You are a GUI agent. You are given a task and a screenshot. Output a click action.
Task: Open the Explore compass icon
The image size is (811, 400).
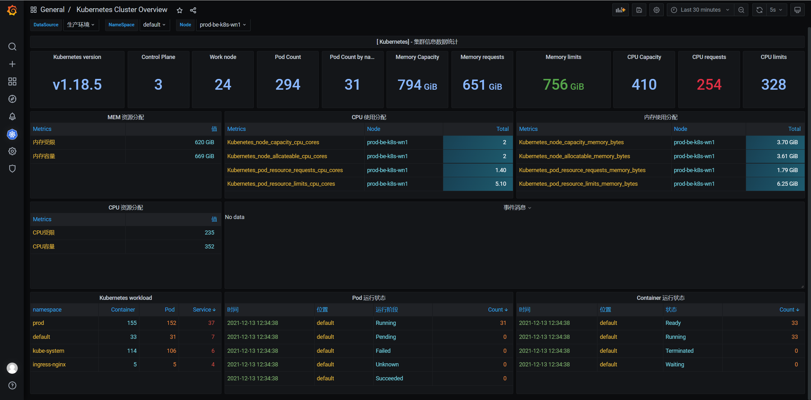click(12, 99)
